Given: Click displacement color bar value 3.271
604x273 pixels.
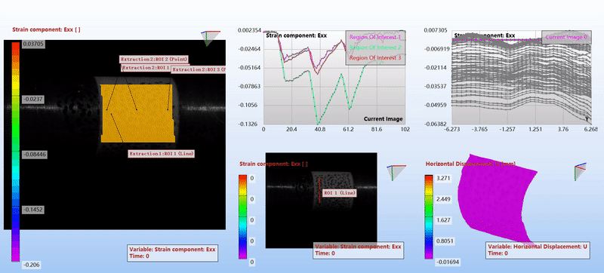Looking at the screenshot, I should [x=443, y=179].
